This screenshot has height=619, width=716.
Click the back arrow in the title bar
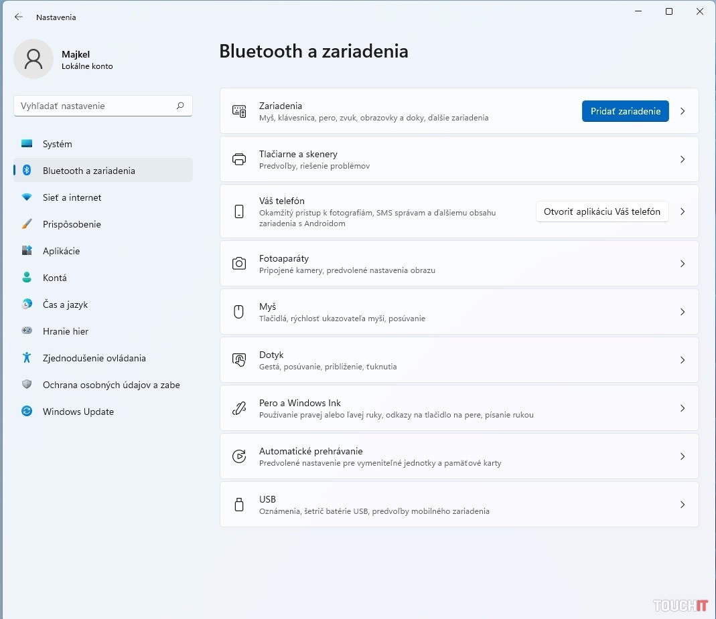click(19, 17)
